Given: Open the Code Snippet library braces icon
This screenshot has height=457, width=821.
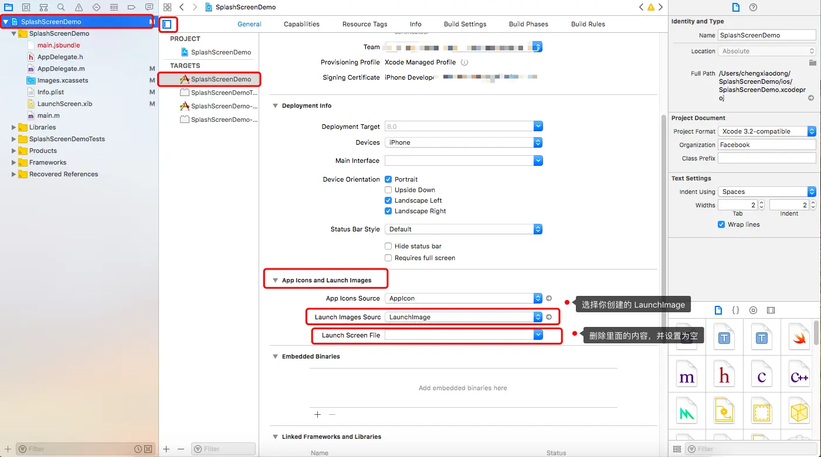Looking at the screenshot, I should tap(736, 310).
